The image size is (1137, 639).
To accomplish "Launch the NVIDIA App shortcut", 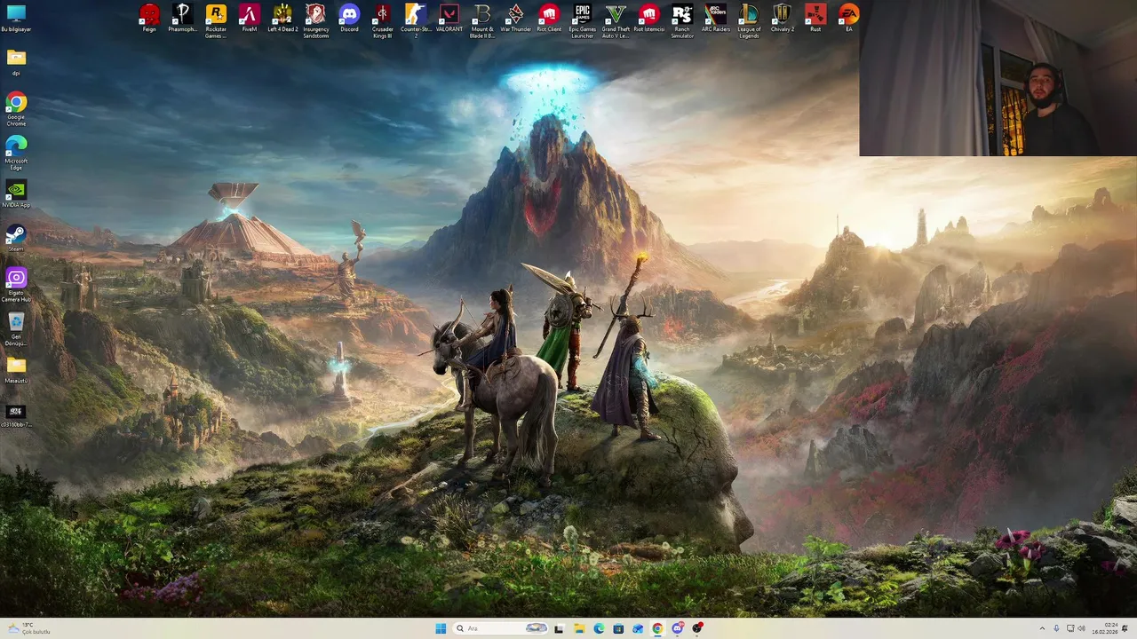I will tap(16, 194).
